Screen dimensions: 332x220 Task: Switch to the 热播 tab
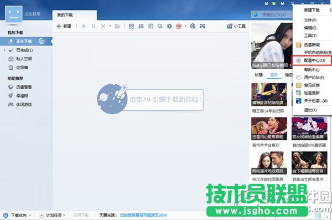click(x=258, y=75)
